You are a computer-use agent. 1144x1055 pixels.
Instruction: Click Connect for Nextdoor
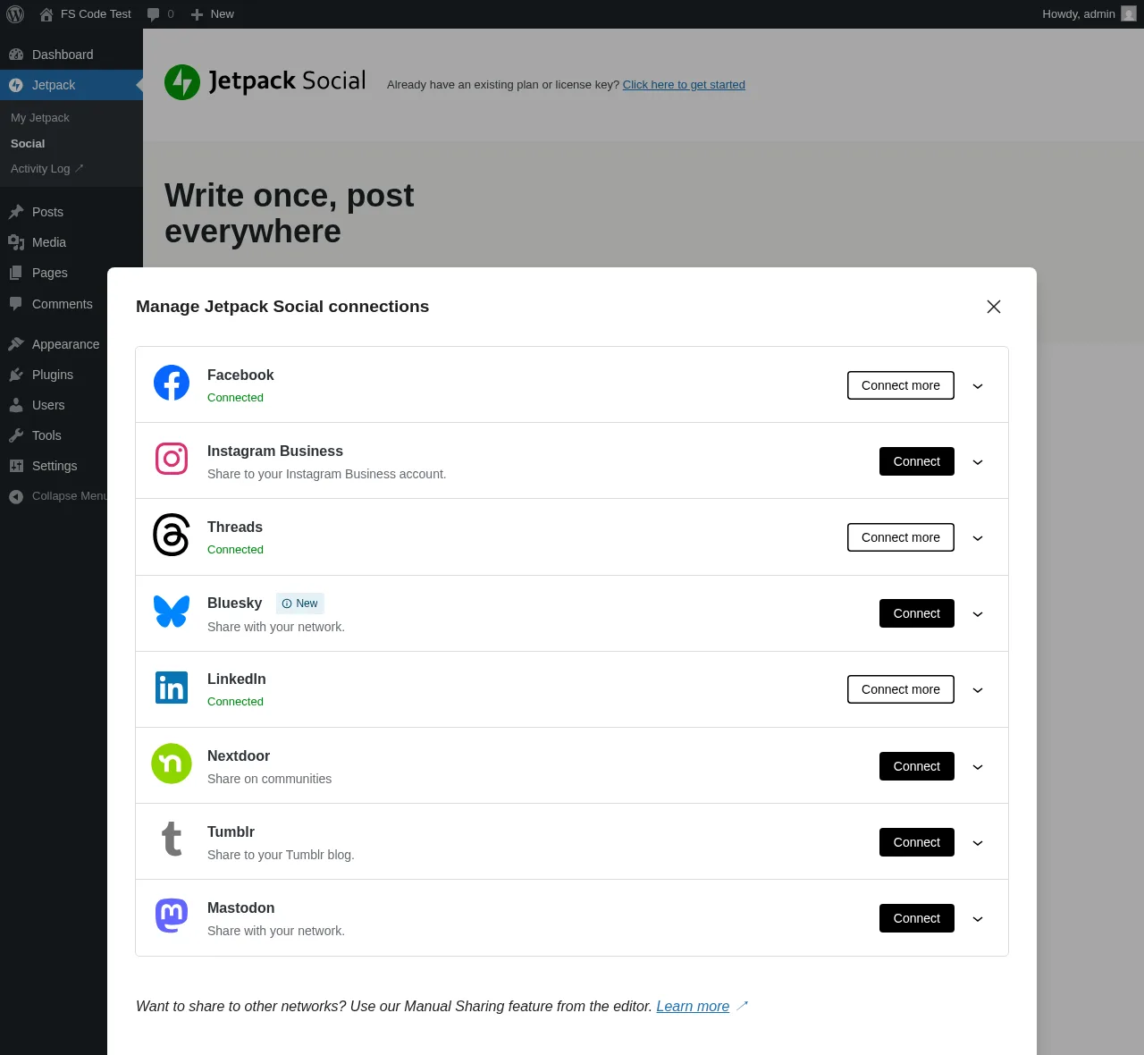917,766
